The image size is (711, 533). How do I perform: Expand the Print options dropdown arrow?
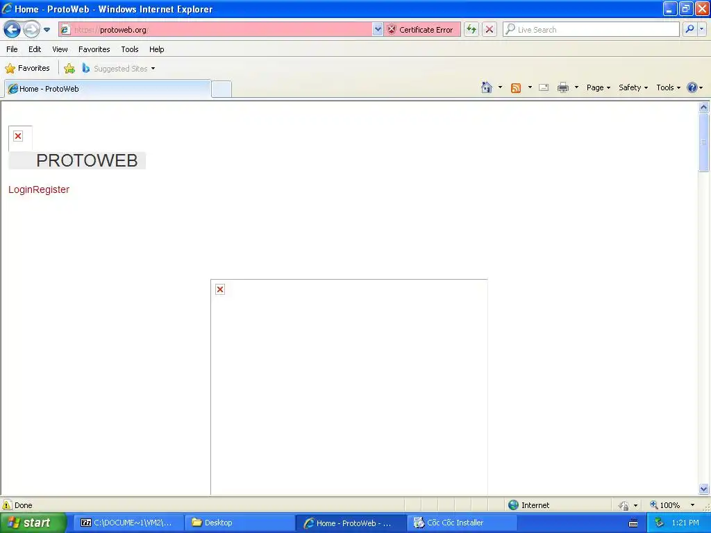pyautogui.click(x=576, y=87)
